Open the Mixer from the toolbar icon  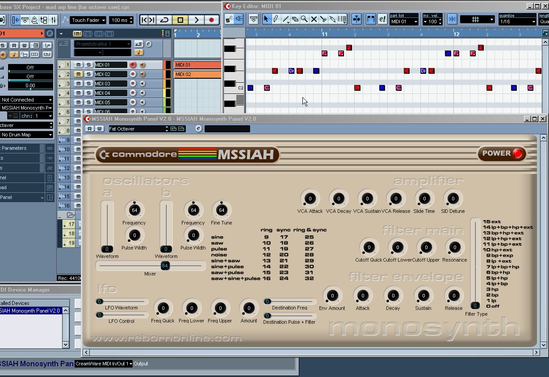point(53,20)
